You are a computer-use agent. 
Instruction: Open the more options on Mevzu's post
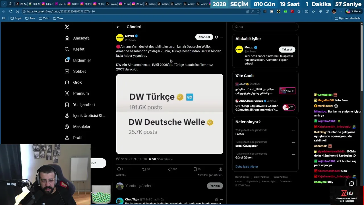point(222,37)
